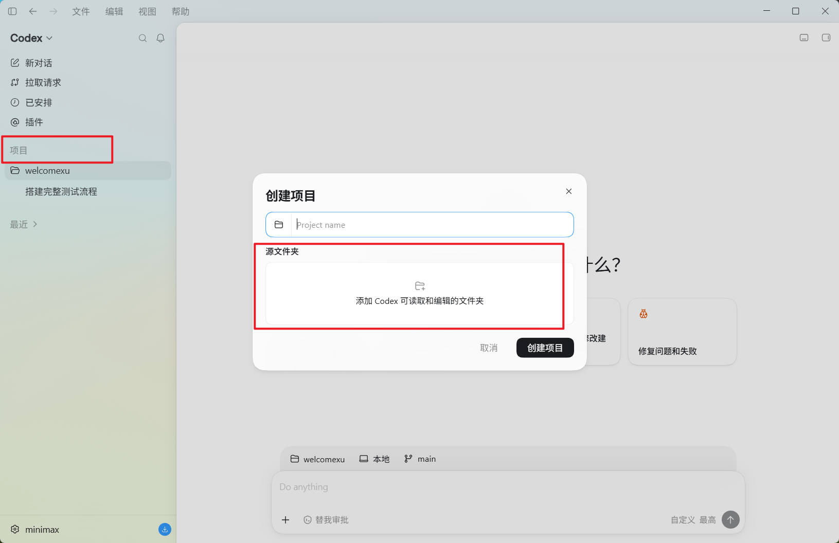Click the folder icon in name field
Screen dimensions: 839x543
click(x=279, y=225)
